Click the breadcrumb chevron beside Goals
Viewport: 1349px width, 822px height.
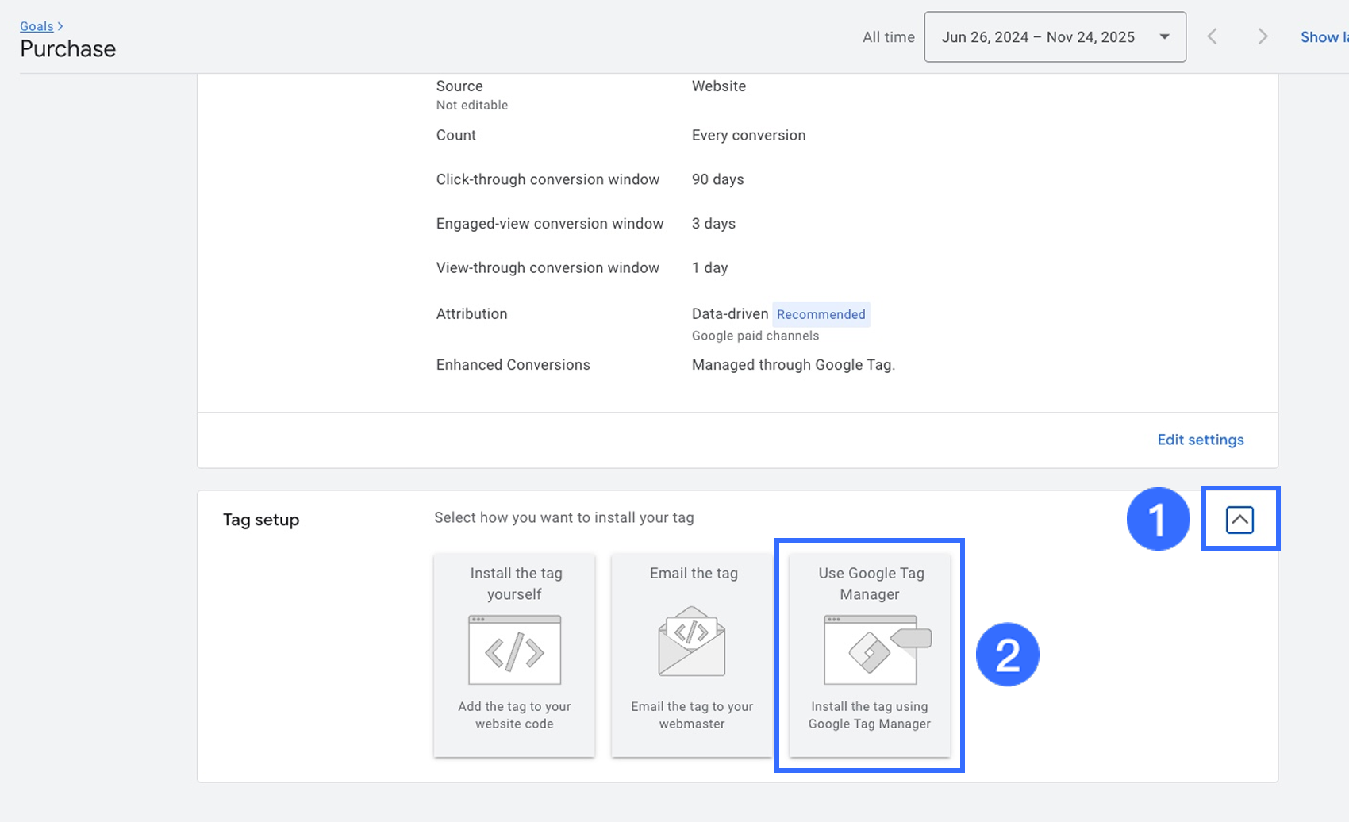click(x=60, y=26)
